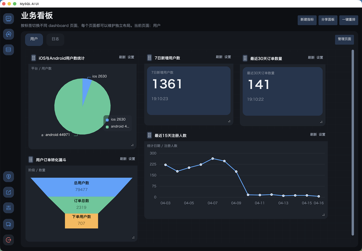Click the share/export arrow sidebar icon
This screenshot has width=362, height=251.
[x=8, y=192]
